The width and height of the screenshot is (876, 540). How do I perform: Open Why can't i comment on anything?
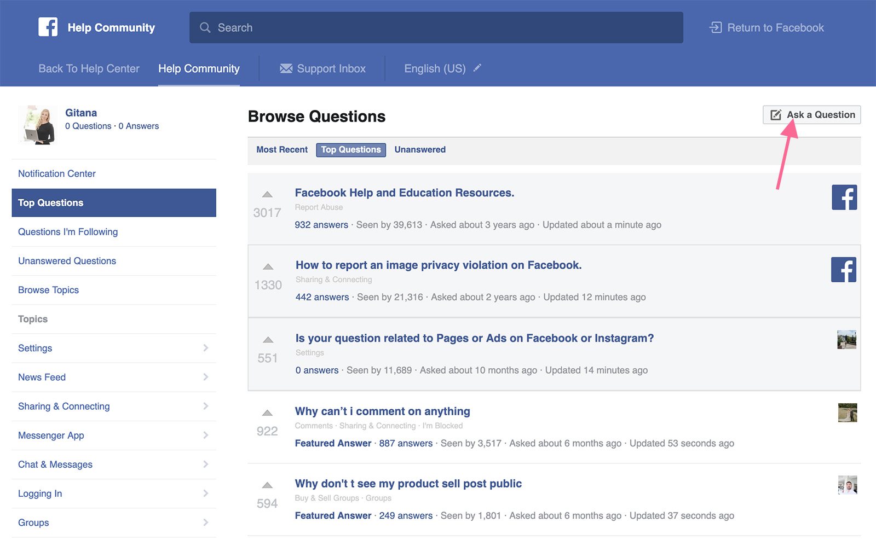383,411
